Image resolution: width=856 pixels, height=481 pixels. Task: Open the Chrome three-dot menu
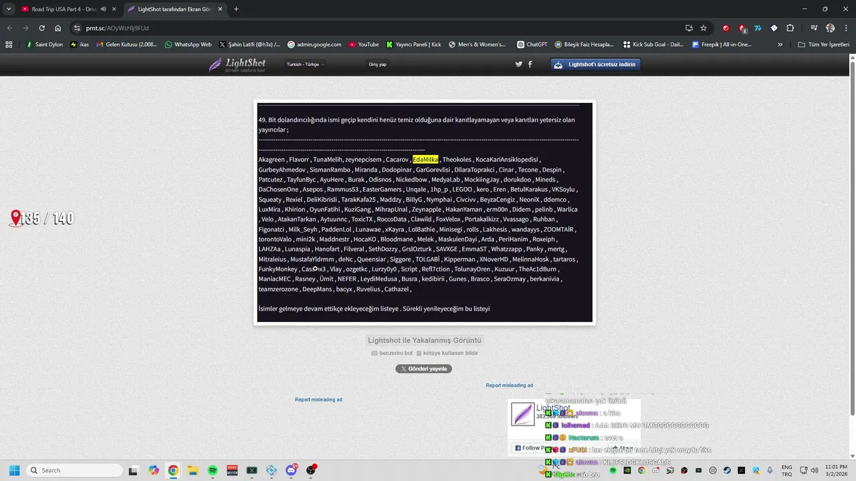click(x=846, y=28)
